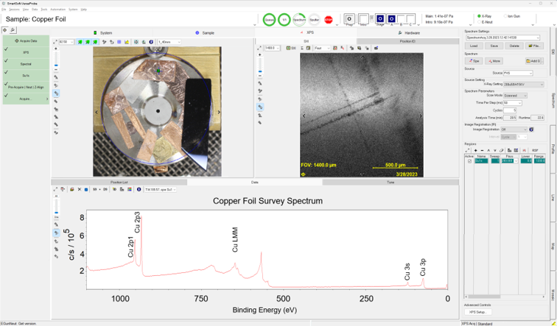Click the Prep chamber position icon
Screen dimensions: 557x326
click(350, 18)
